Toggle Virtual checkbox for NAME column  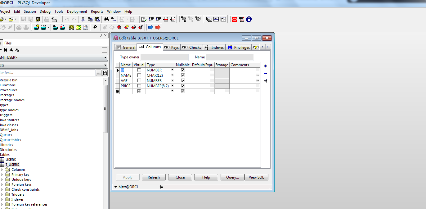click(139, 75)
